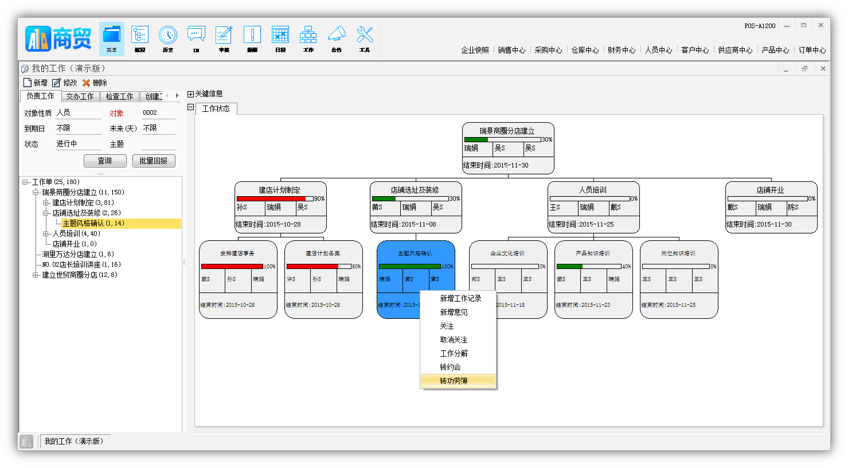Expand the 关键信息 section
848x468 pixels.
click(190, 94)
